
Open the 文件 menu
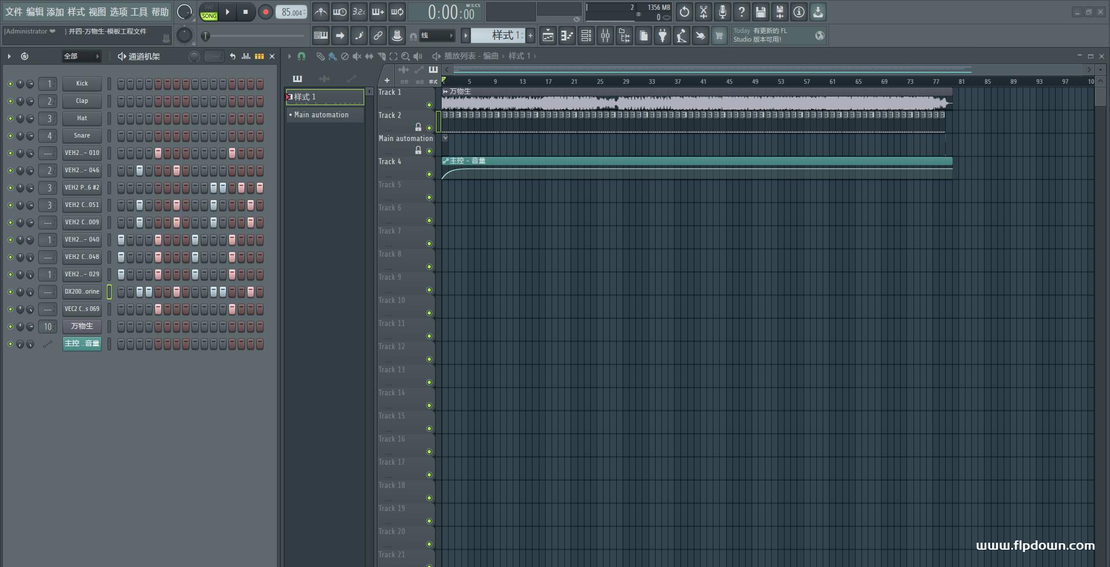tap(14, 12)
